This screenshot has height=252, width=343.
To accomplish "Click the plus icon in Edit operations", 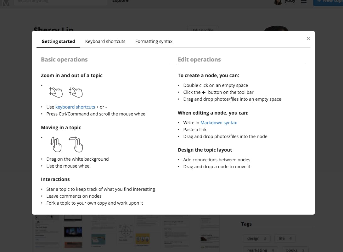I will coord(204,92).
